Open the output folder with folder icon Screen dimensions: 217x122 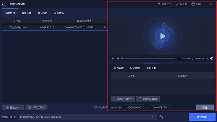[x=161, y=117]
